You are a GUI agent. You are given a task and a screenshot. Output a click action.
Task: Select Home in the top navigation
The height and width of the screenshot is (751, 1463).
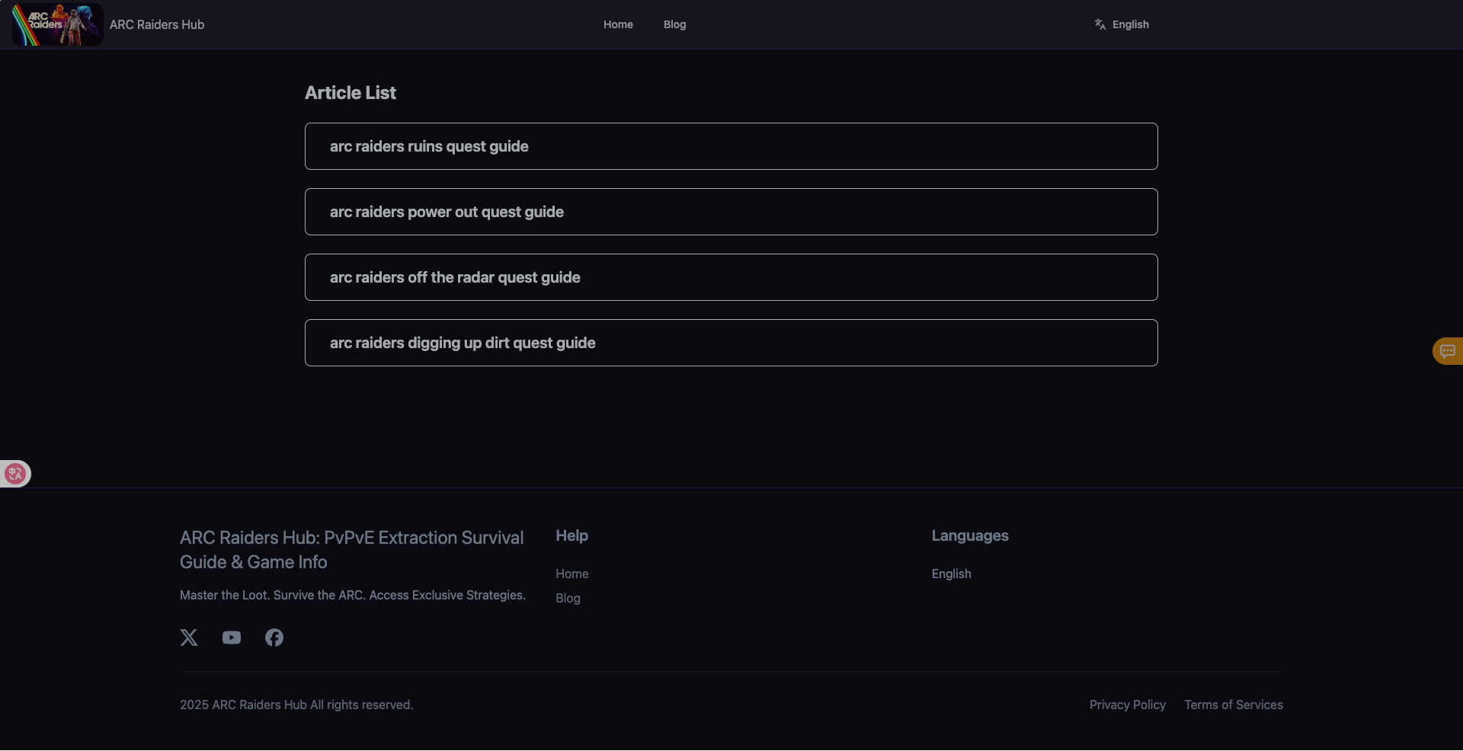pos(617,24)
